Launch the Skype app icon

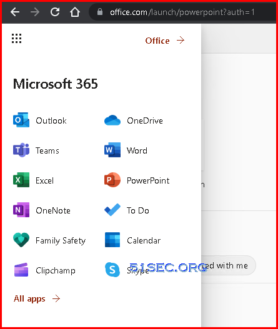point(112,270)
